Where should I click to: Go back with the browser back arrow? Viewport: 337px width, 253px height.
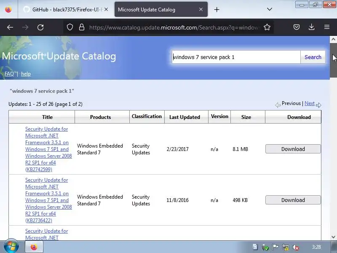coord(10,27)
